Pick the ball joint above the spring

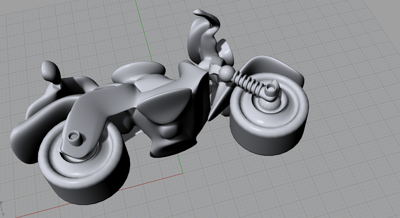[226, 73]
